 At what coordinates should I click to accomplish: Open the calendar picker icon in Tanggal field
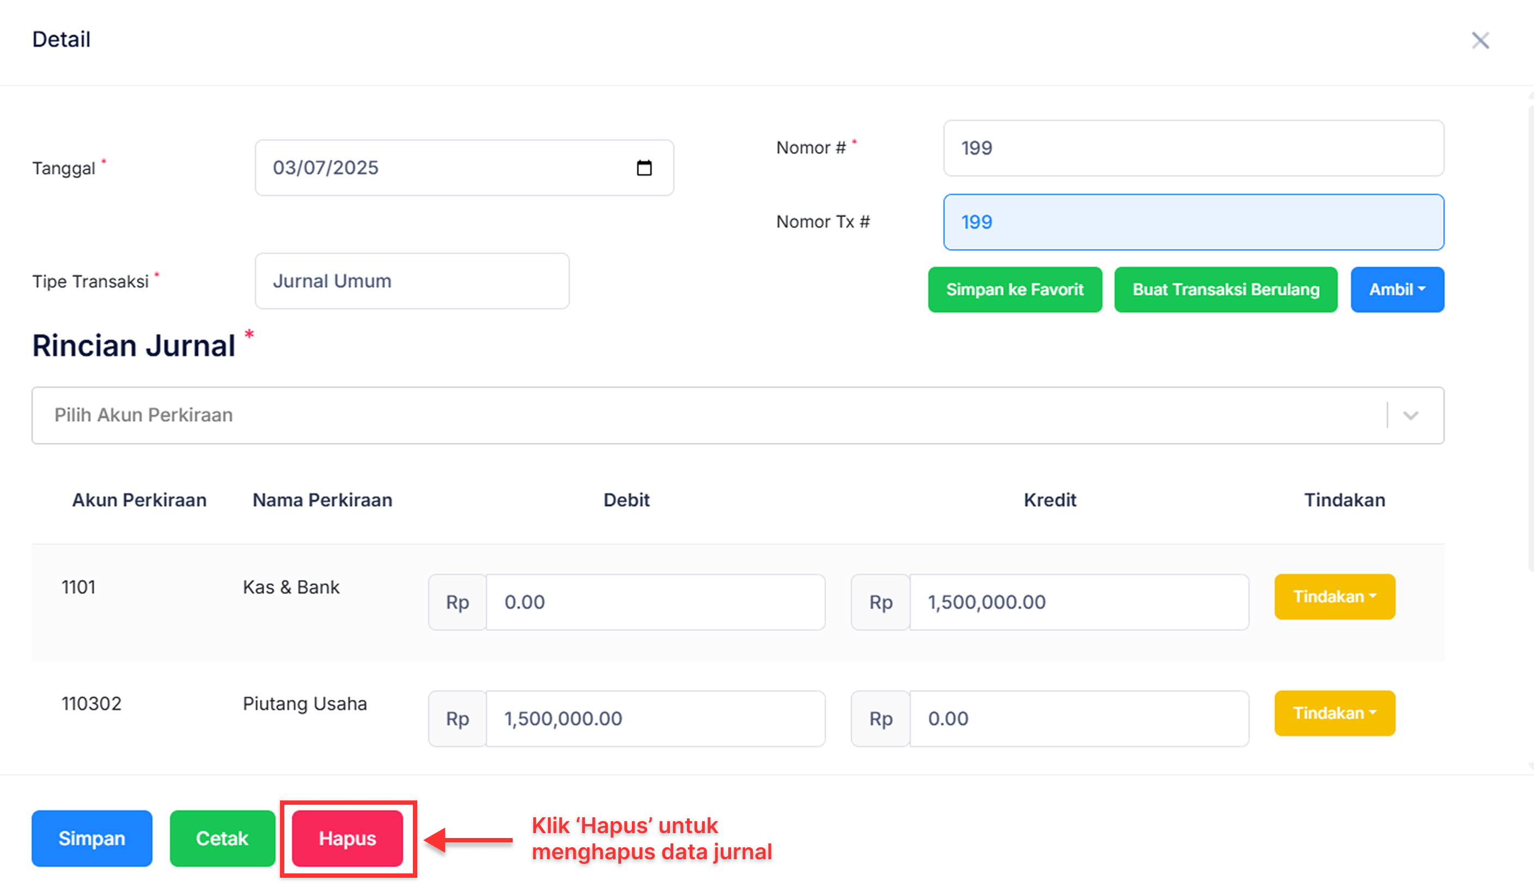tap(644, 168)
